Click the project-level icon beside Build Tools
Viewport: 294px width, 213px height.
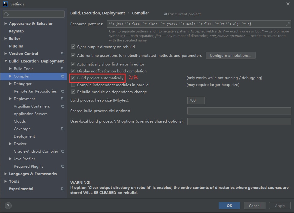click(63, 68)
